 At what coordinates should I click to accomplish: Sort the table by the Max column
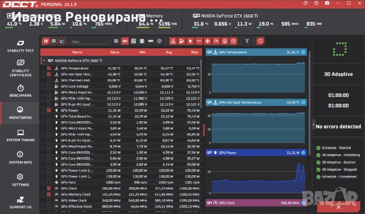coord(194,52)
